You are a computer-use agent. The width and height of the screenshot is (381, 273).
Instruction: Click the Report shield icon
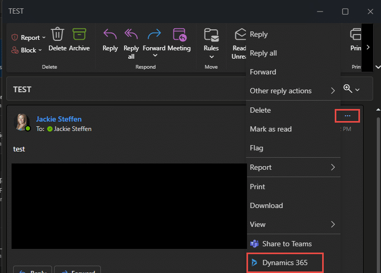click(15, 37)
